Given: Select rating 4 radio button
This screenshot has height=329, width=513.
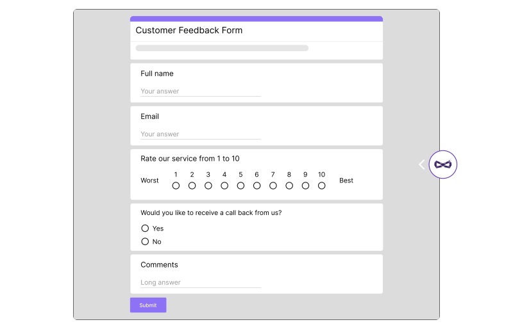Looking at the screenshot, I should [x=224, y=186].
